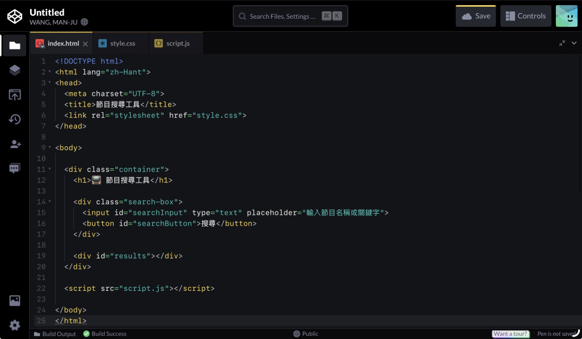Open the assets image sidebar icon

pyautogui.click(x=14, y=300)
